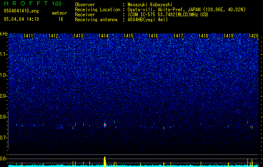Click the Receiver label
This screenshot has width=263, height=167.
pos(85,15)
